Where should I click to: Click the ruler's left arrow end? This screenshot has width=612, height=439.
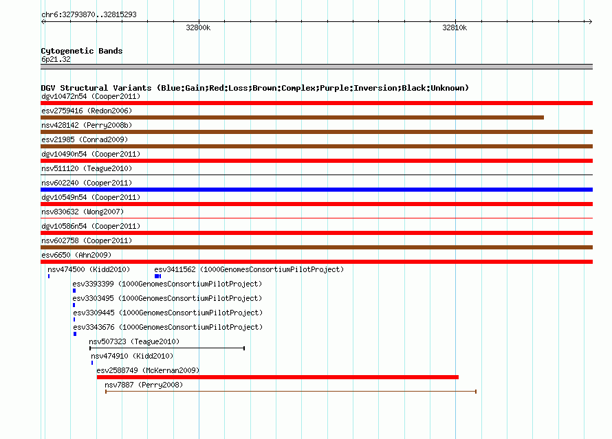43,21
